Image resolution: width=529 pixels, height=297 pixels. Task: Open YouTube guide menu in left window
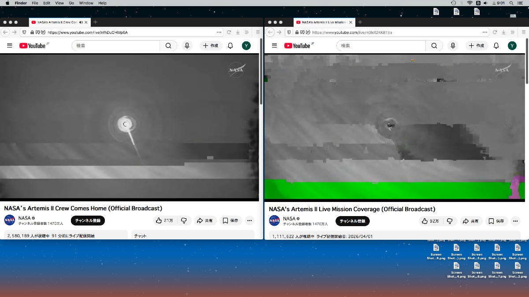10,46
